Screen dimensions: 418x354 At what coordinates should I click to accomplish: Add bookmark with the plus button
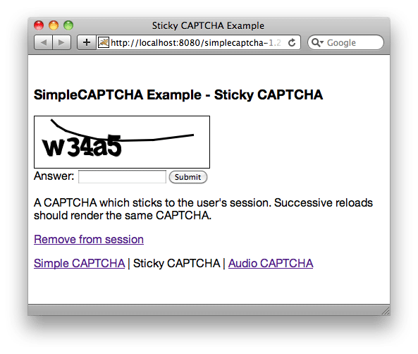click(x=87, y=42)
